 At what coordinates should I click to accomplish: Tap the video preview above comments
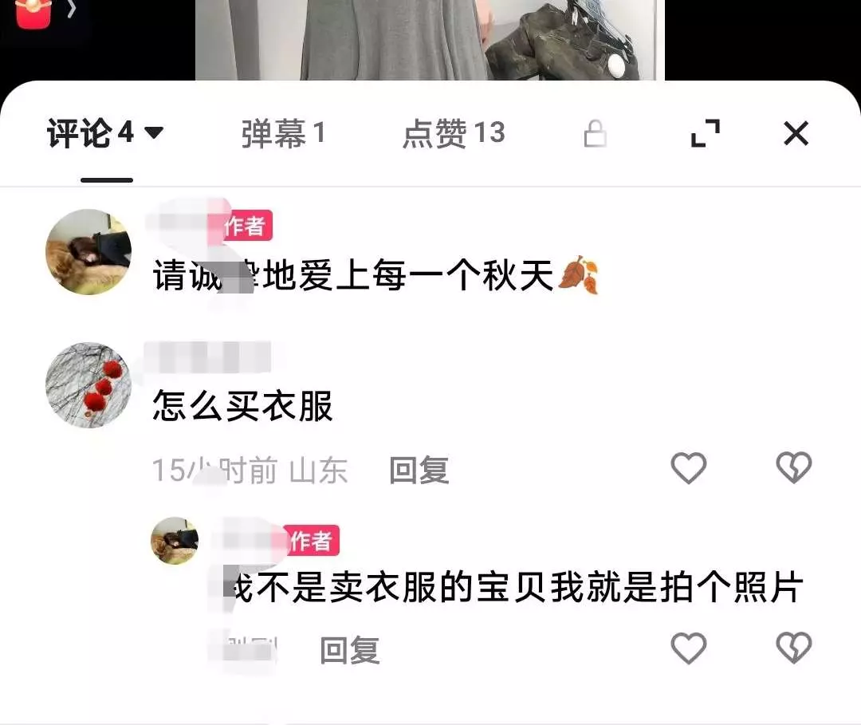click(x=430, y=40)
